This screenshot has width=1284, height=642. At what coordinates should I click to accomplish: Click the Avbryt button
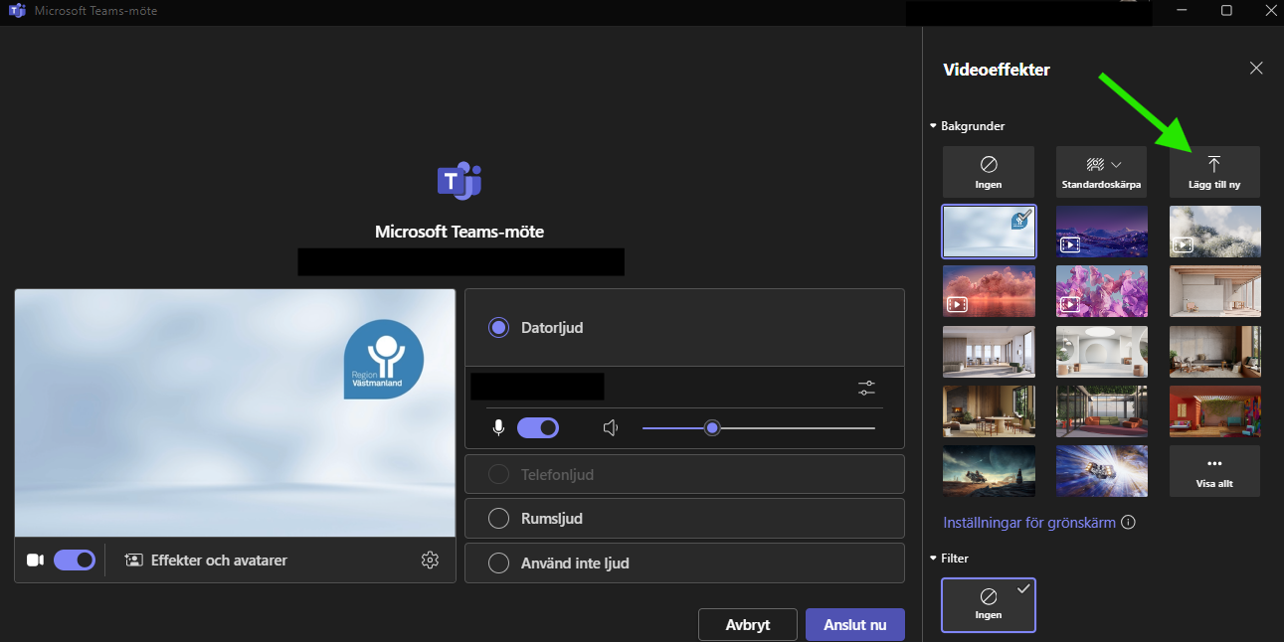pos(747,625)
